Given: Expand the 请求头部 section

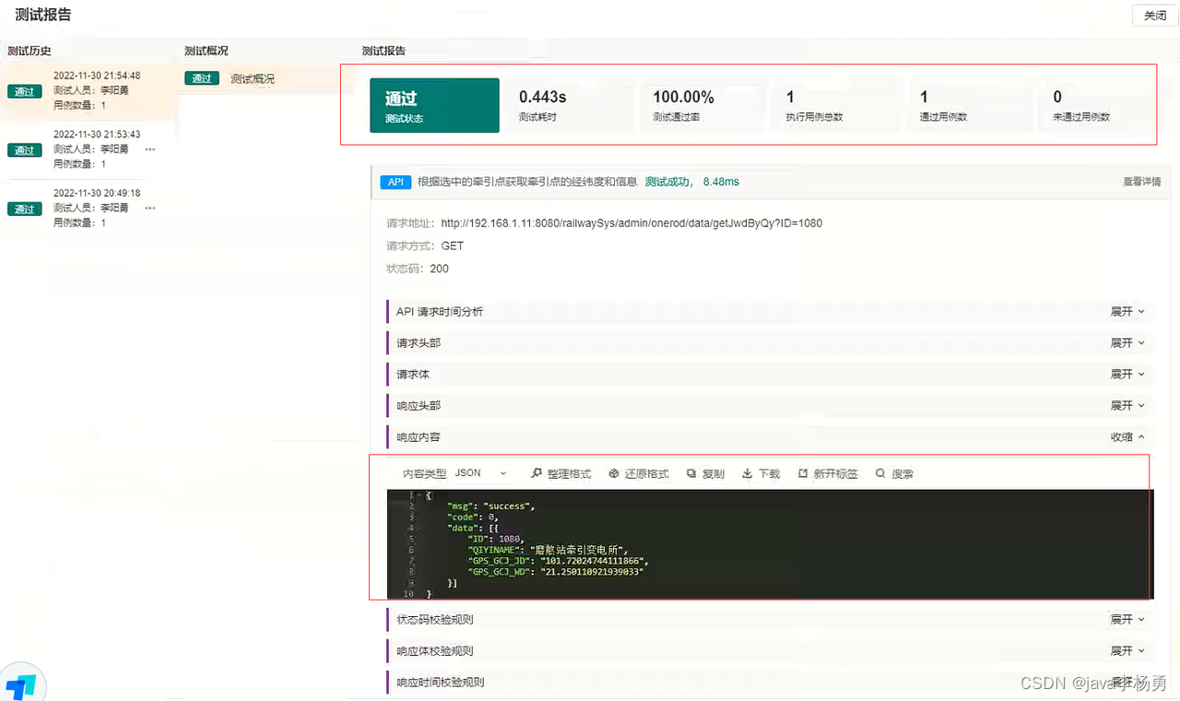Looking at the screenshot, I should 1127,343.
